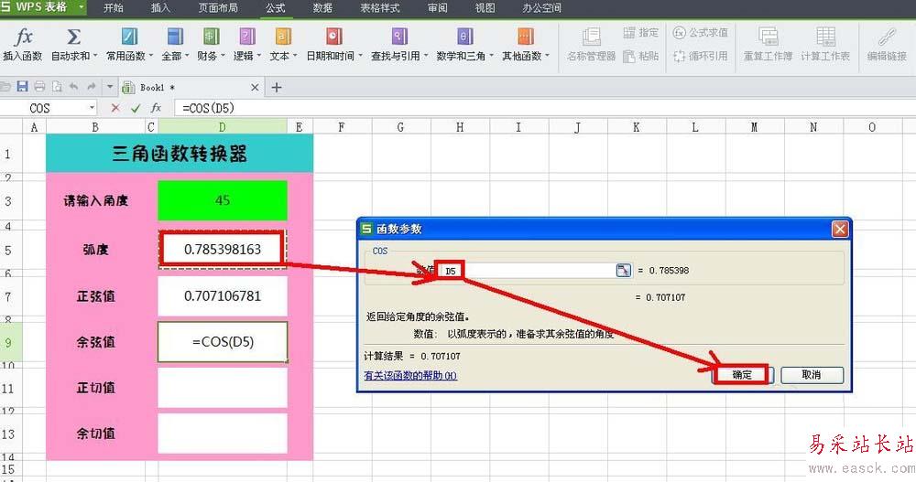916x482 pixels.
Task: Select the green cell containing 45
Action: (223, 200)
